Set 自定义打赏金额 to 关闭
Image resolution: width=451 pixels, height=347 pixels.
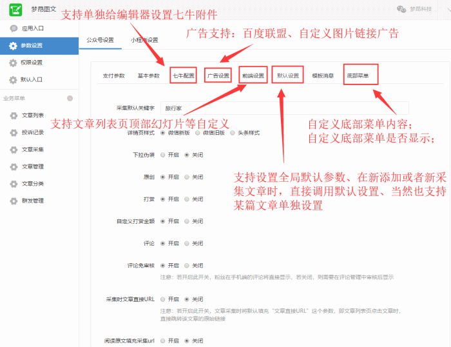pos(187,221)
